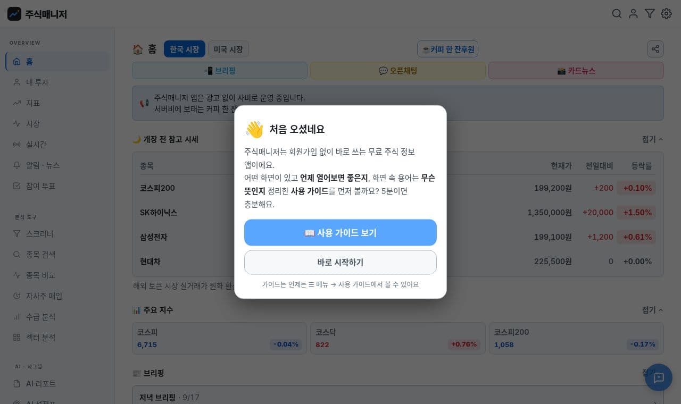
Task: Open AI 리포트 sidebar item
Action: (x=57, y=384)
